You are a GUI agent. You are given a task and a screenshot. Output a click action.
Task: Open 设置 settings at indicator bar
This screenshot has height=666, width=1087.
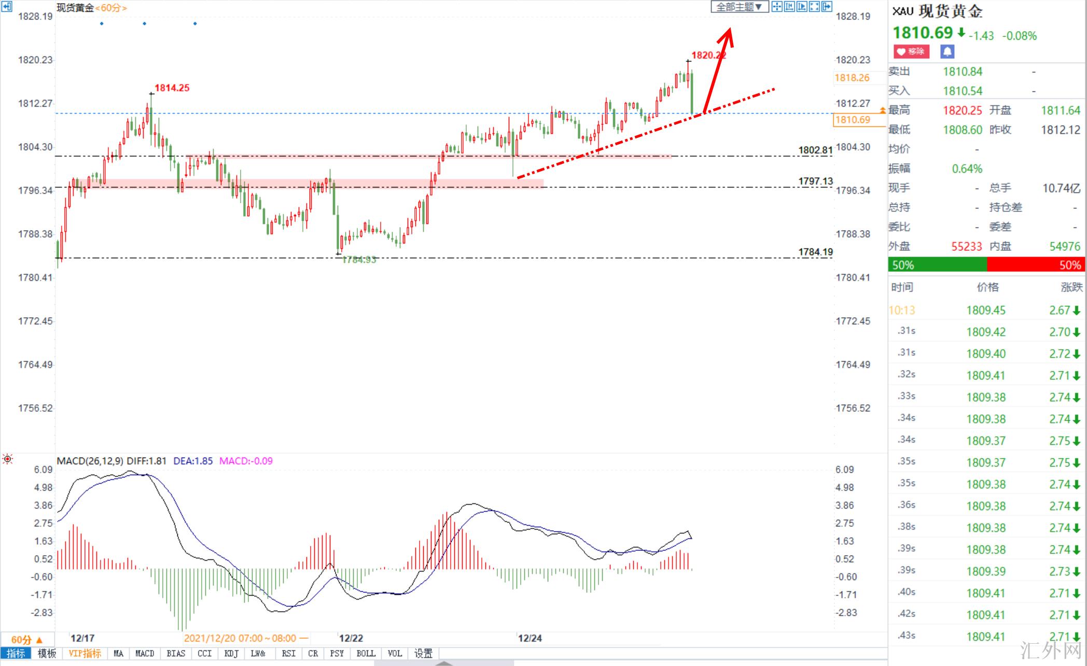tap(423, 654)
